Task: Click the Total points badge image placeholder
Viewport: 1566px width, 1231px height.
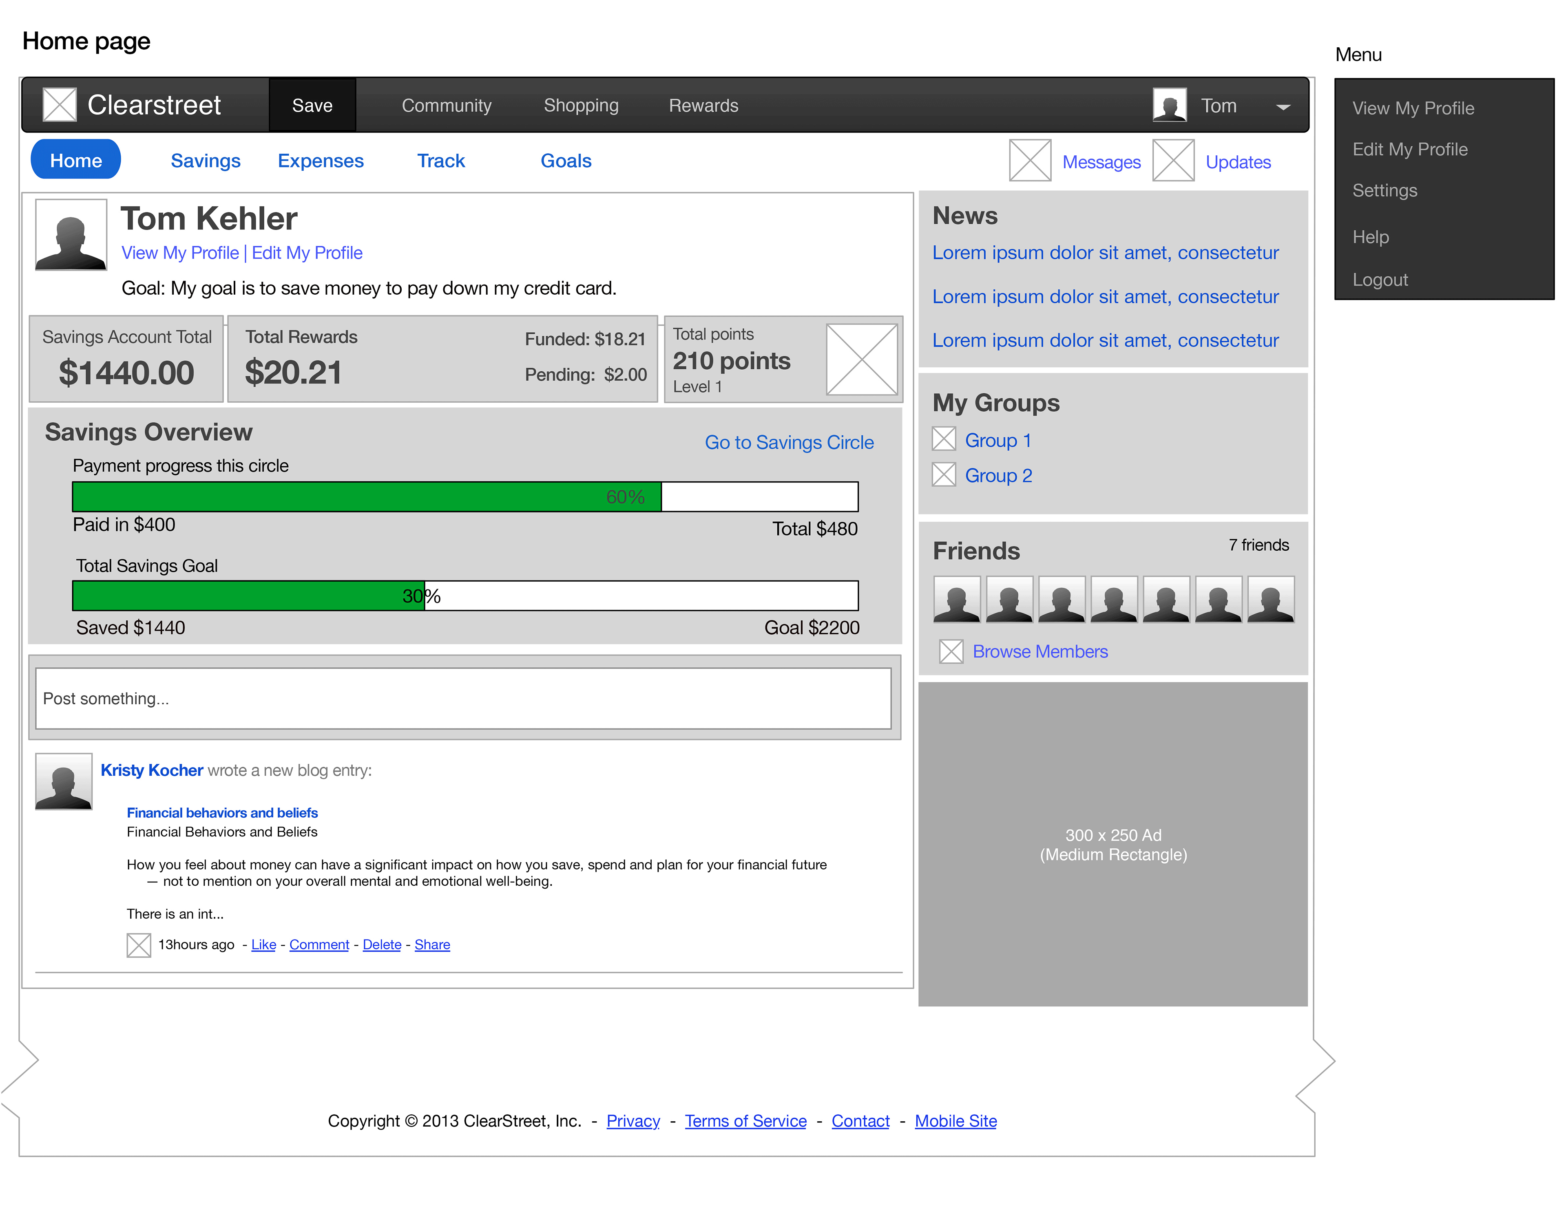Action: (862, 360)
